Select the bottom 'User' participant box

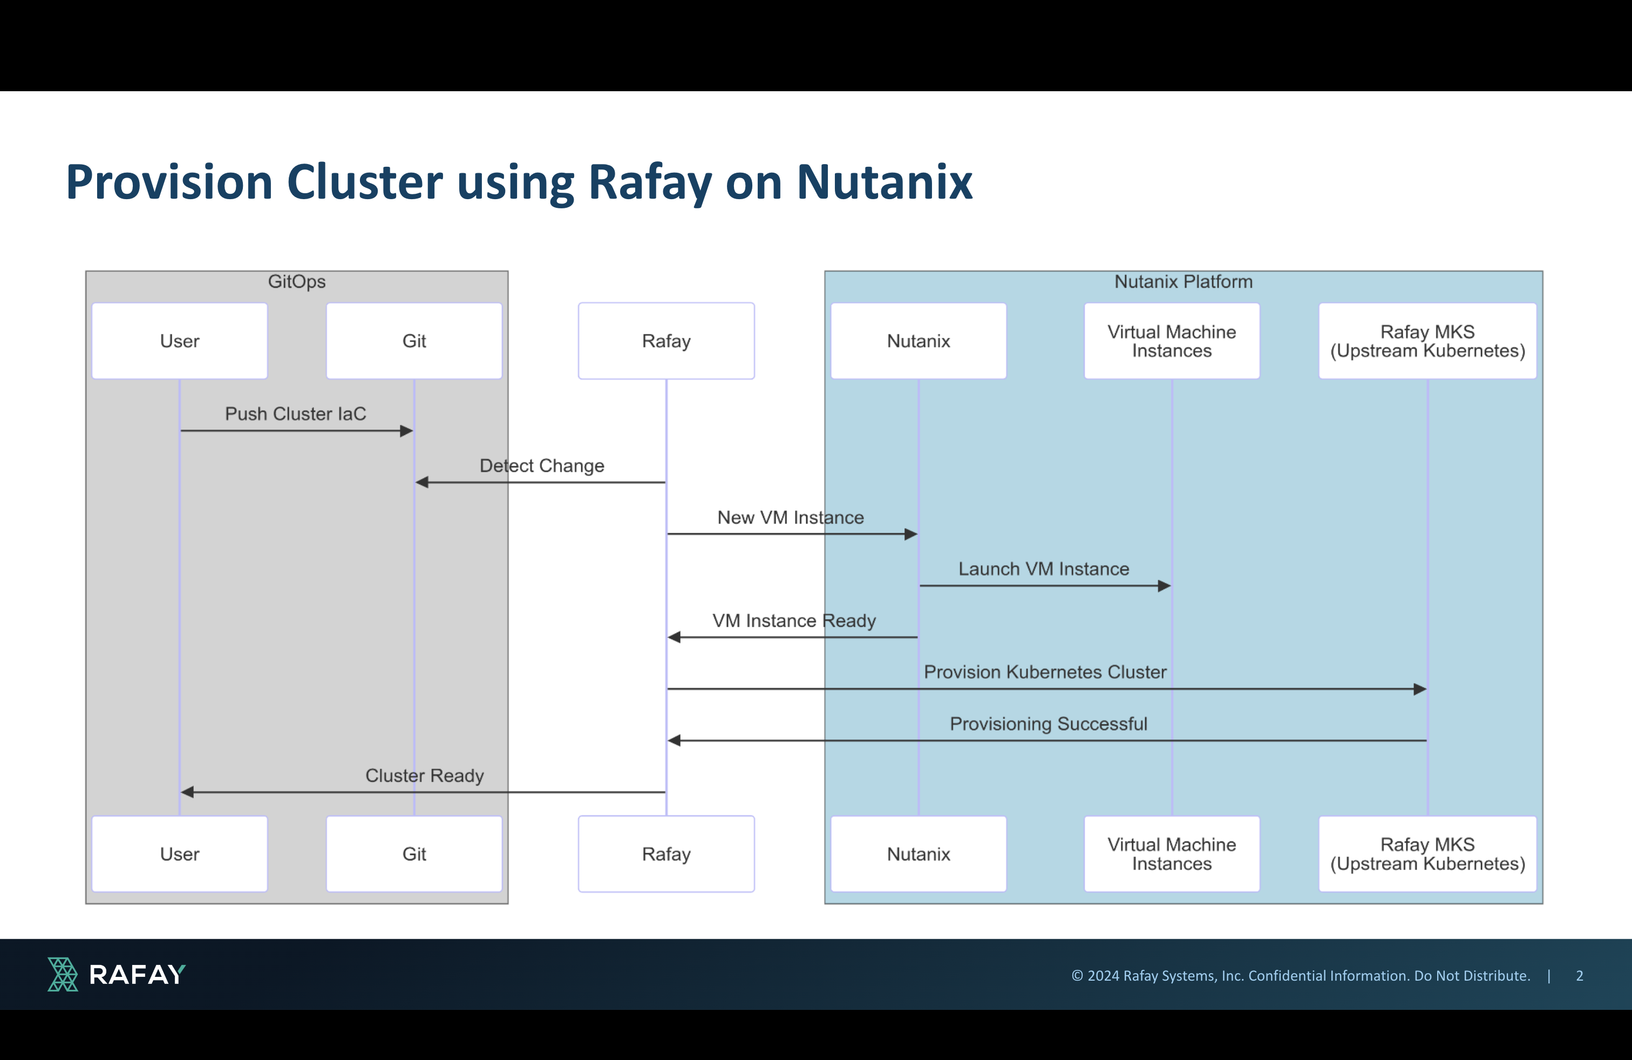point(180,854)
